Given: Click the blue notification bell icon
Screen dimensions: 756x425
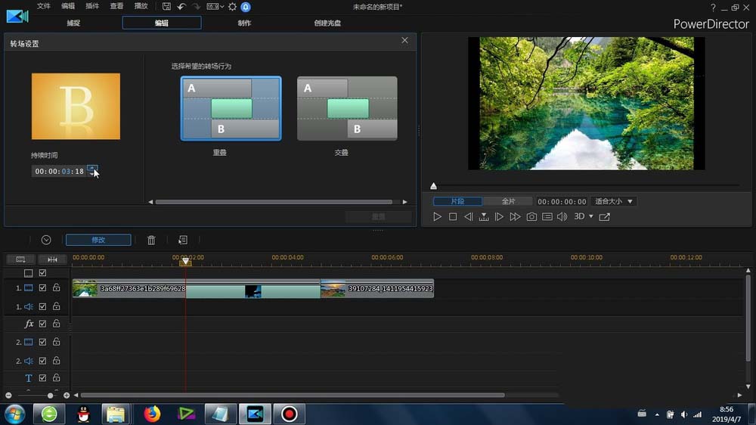Looking at the screenshot, I should coord(246,7).
